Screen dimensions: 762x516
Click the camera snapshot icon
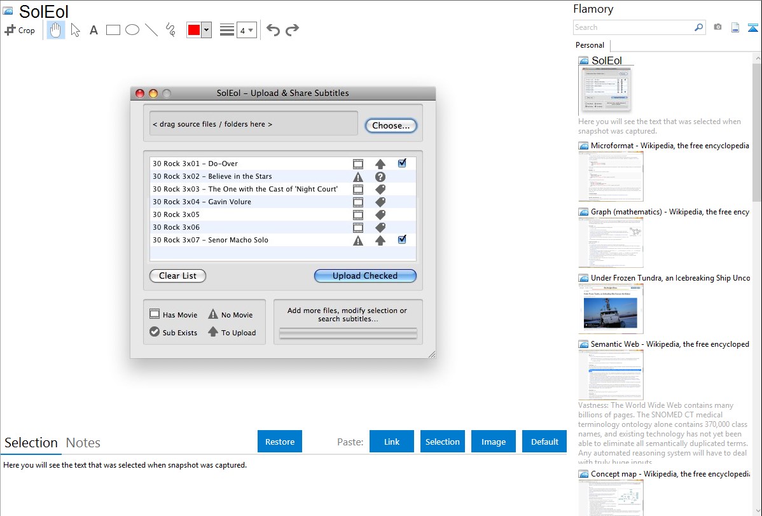click(x=717, y=27)
